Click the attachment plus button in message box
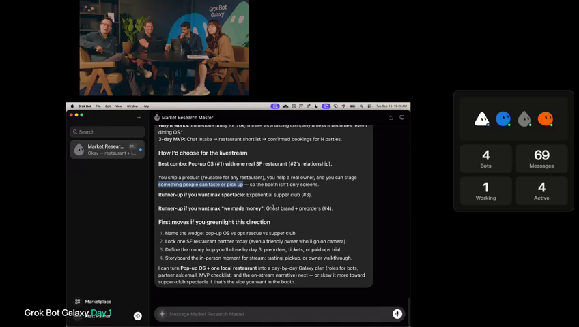The height and width of the screenshot is (327, 579). coord(162,314)
